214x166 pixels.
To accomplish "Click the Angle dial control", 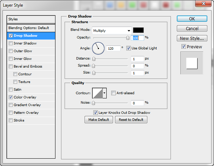I will click(x=98, y=48).
